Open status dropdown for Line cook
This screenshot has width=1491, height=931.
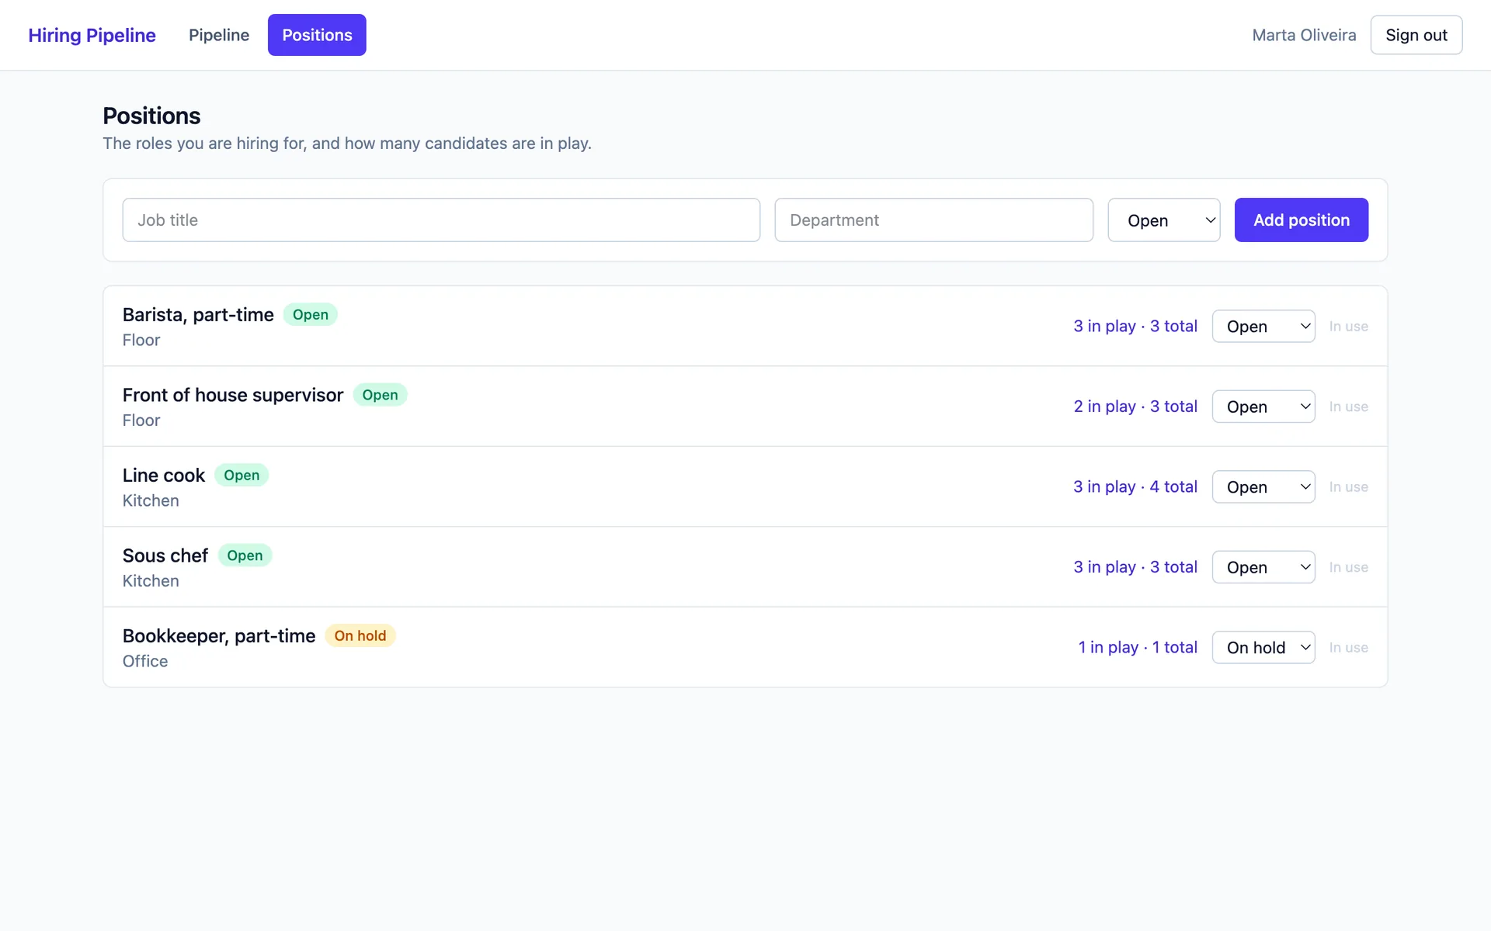[1263, 487]
